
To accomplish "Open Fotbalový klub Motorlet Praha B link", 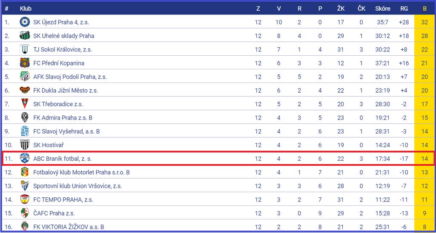I will click(x=81, y=172).
